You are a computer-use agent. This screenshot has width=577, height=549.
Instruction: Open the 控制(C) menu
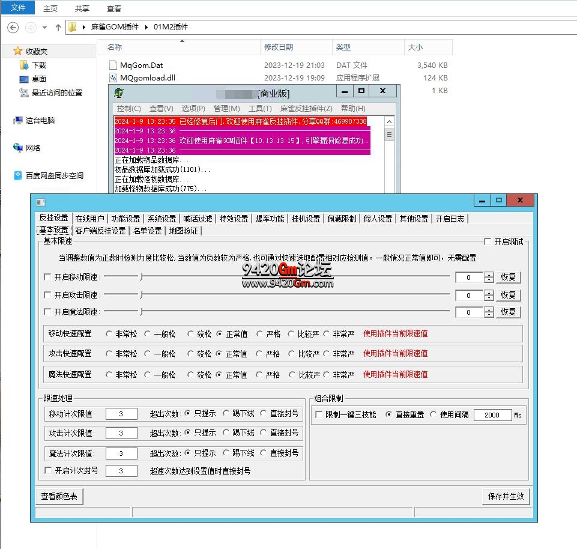[129, 109]
